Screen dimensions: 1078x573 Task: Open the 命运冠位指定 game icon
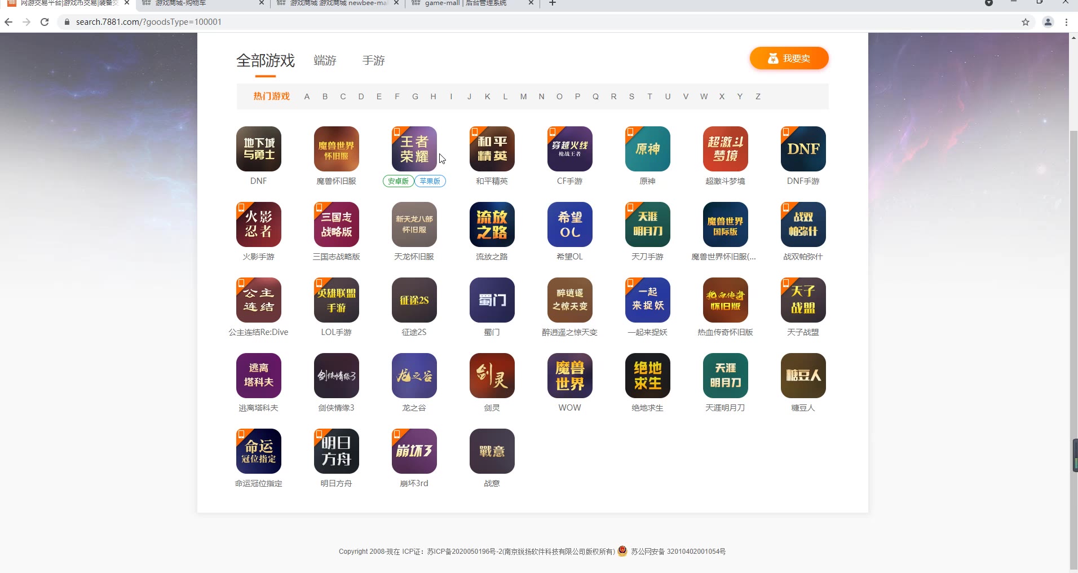pos(259,451)
